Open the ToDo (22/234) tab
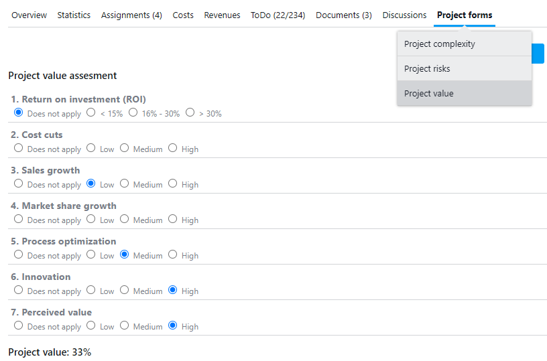This screenshot has width=547, height=361. click(x=278, y=15)
